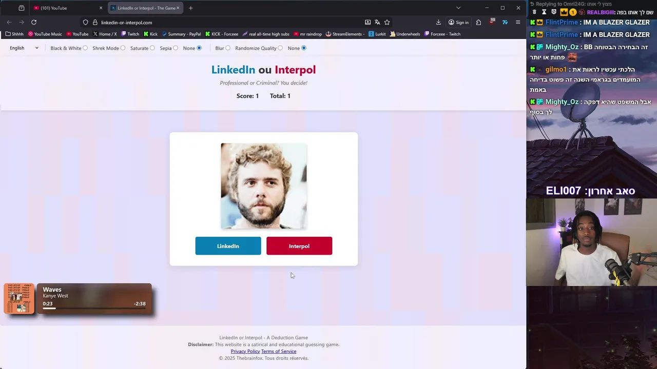
Task: Open the Kick bookmark
Action: coord(150,34)
